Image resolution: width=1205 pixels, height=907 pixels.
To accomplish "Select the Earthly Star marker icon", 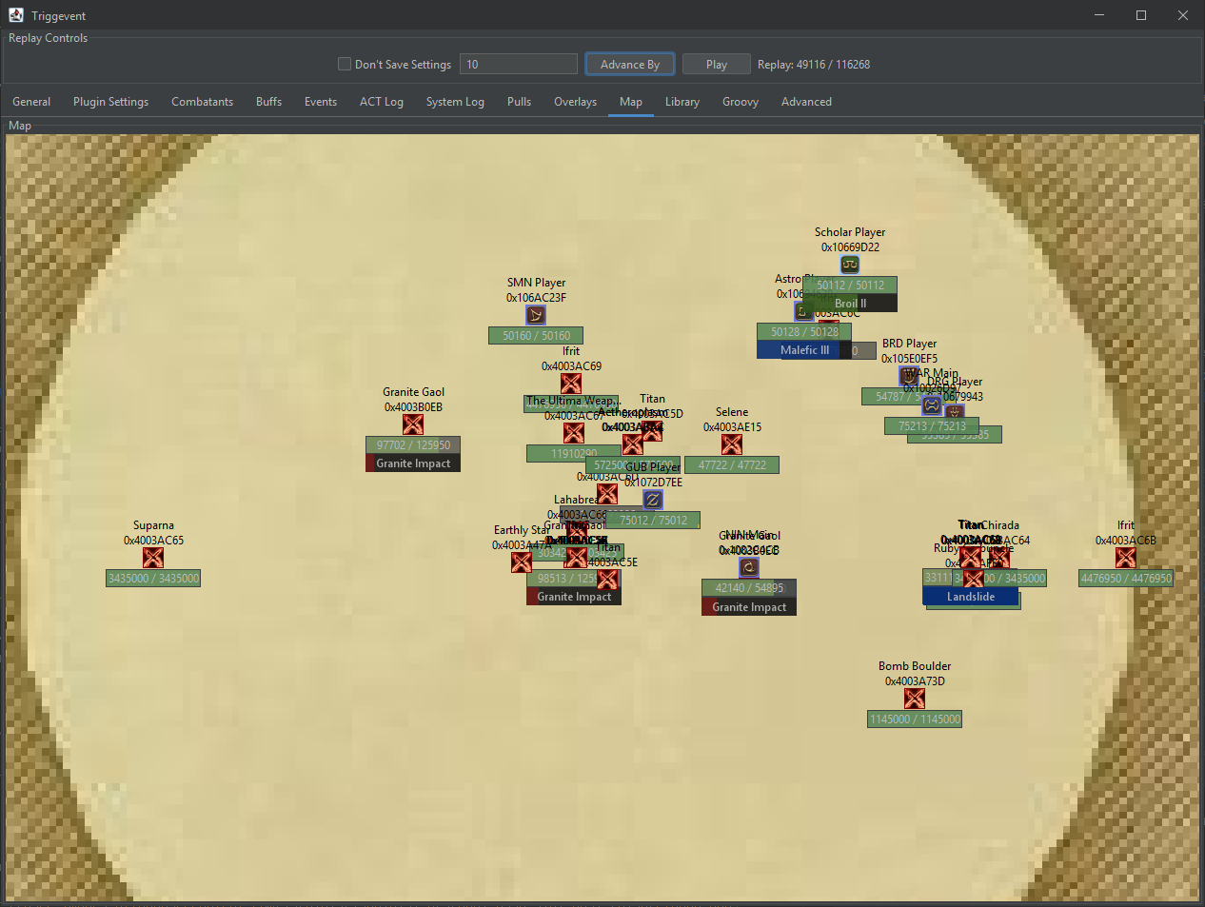I will click(x=522, y=562).
